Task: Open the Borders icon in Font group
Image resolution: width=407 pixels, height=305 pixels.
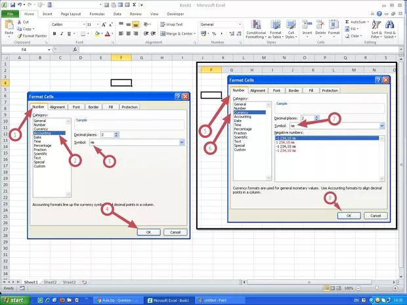Action: click(83, 33)
